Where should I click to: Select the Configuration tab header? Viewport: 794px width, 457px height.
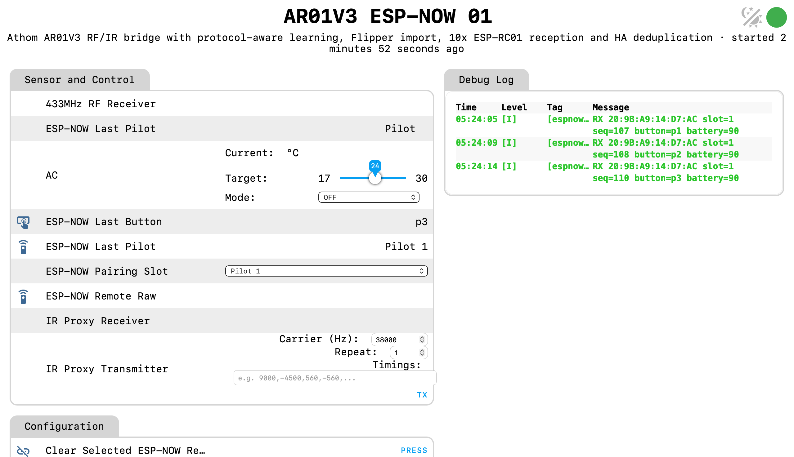[x=65, y=426]
